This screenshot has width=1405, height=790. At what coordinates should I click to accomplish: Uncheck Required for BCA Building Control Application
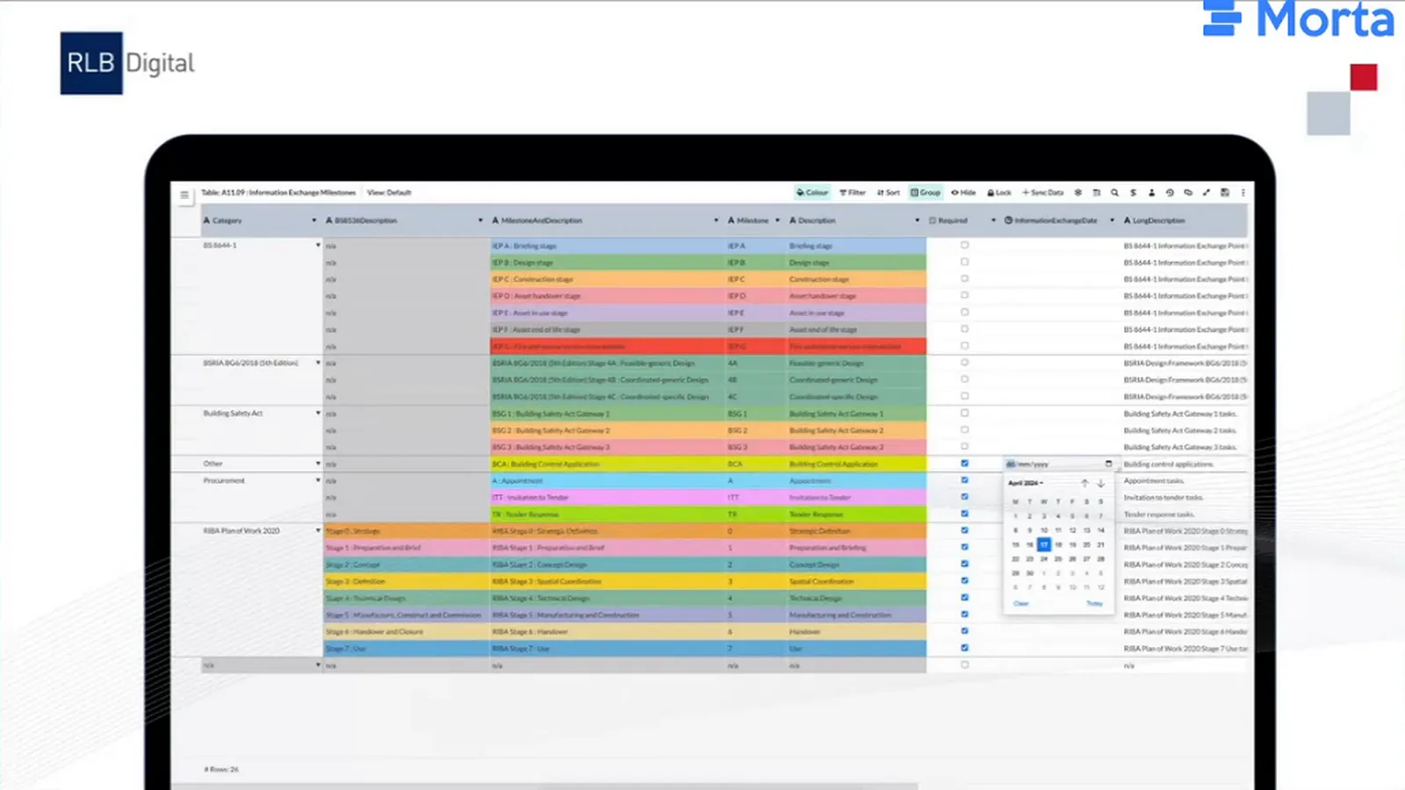pos(964,463)
